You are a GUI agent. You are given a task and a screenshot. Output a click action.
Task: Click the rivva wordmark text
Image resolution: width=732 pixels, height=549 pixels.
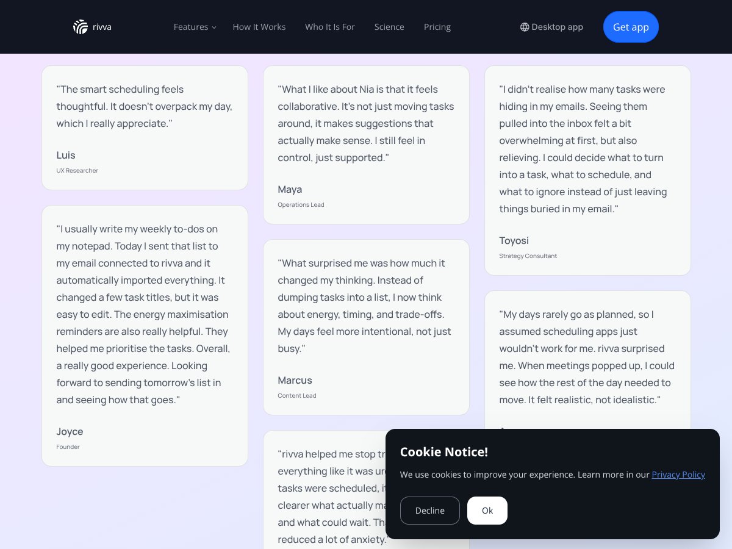pos(101,26)
